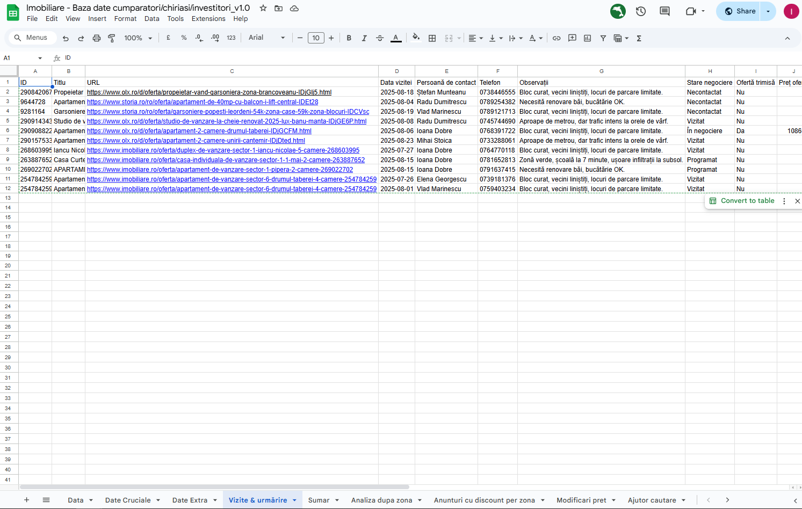Toggle italic formatting
Viewport: 802px width, 509px height.
click(364, 38)
